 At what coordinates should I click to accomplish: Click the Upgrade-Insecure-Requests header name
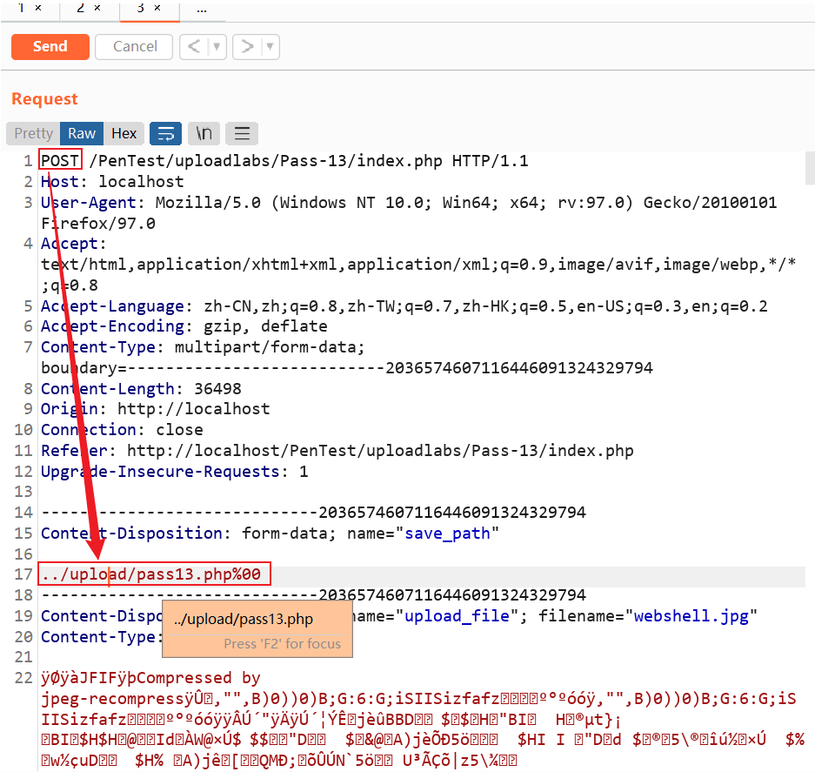(160, 472)
